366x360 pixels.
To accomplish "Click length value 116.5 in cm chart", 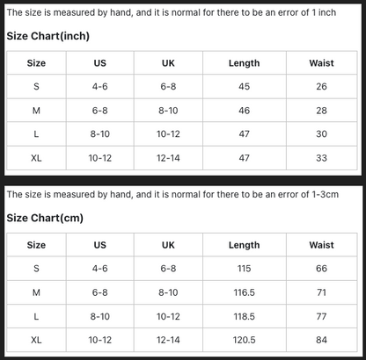I will click(244, 292).
